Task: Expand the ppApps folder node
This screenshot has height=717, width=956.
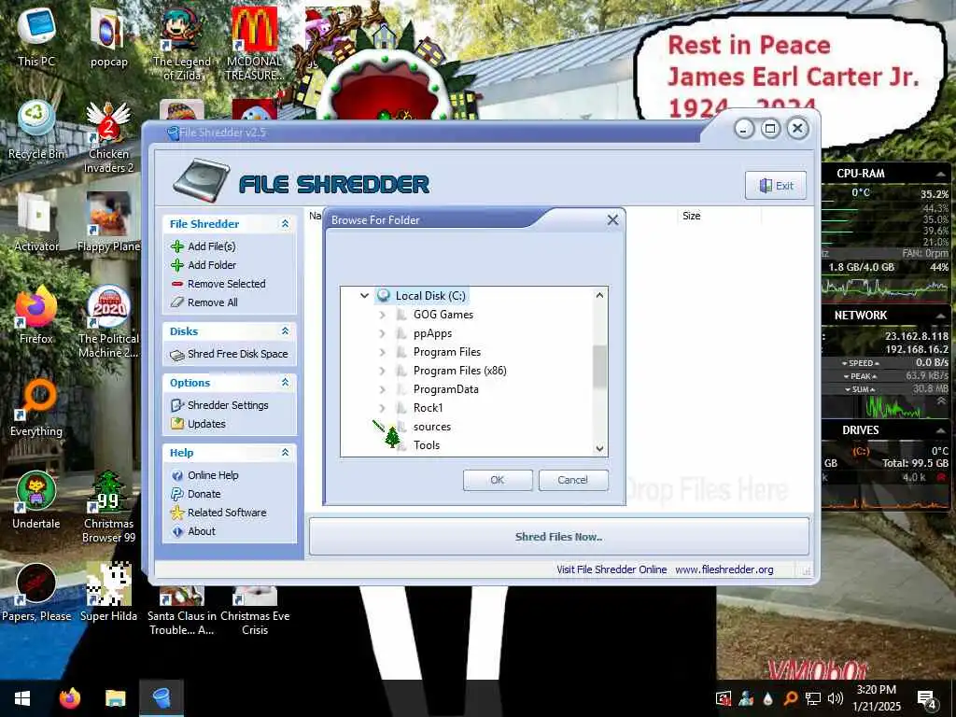Action: (382, 333)
